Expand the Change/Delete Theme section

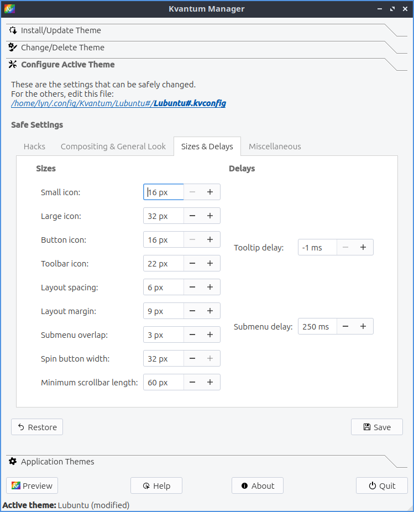tap(62, 48)
